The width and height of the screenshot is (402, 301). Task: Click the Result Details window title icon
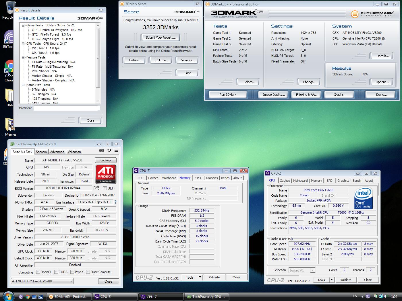pos(17,10)
